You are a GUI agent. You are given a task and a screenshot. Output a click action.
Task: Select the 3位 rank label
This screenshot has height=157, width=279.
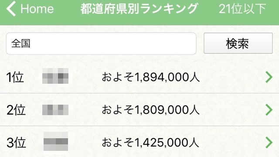click(x=16, y=143)
